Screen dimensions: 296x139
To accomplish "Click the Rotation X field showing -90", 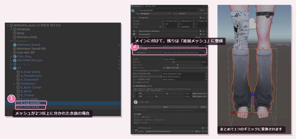I will [171, 24].
